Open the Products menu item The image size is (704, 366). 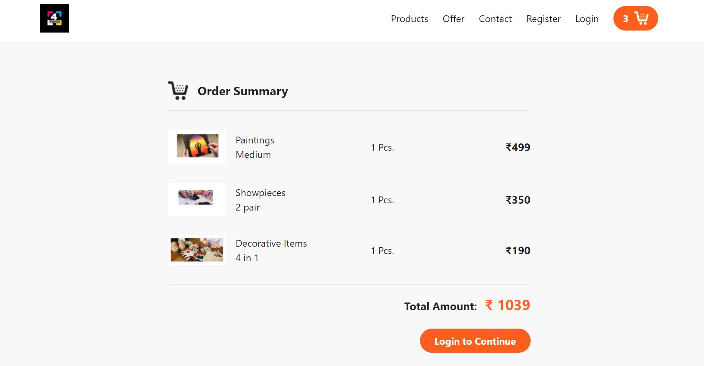click(x=409, y=19)
